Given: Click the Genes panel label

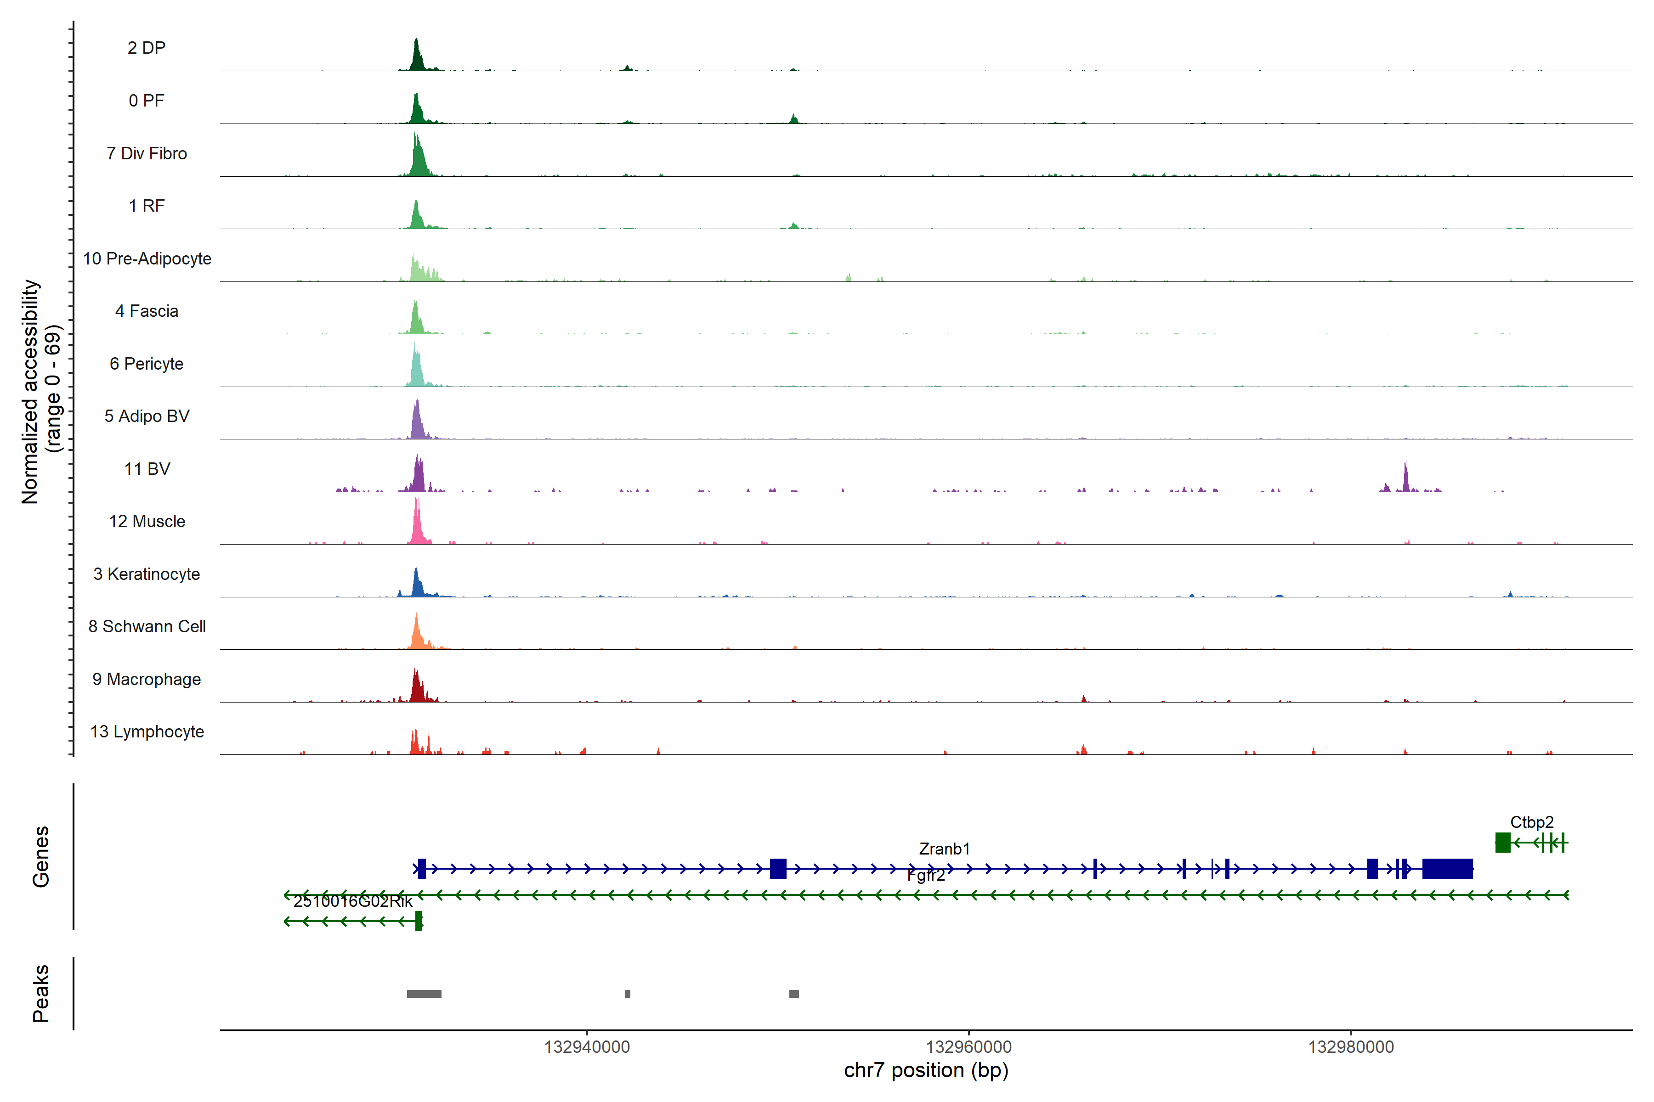Looking at the screenshot, I should tap(41, 857).
